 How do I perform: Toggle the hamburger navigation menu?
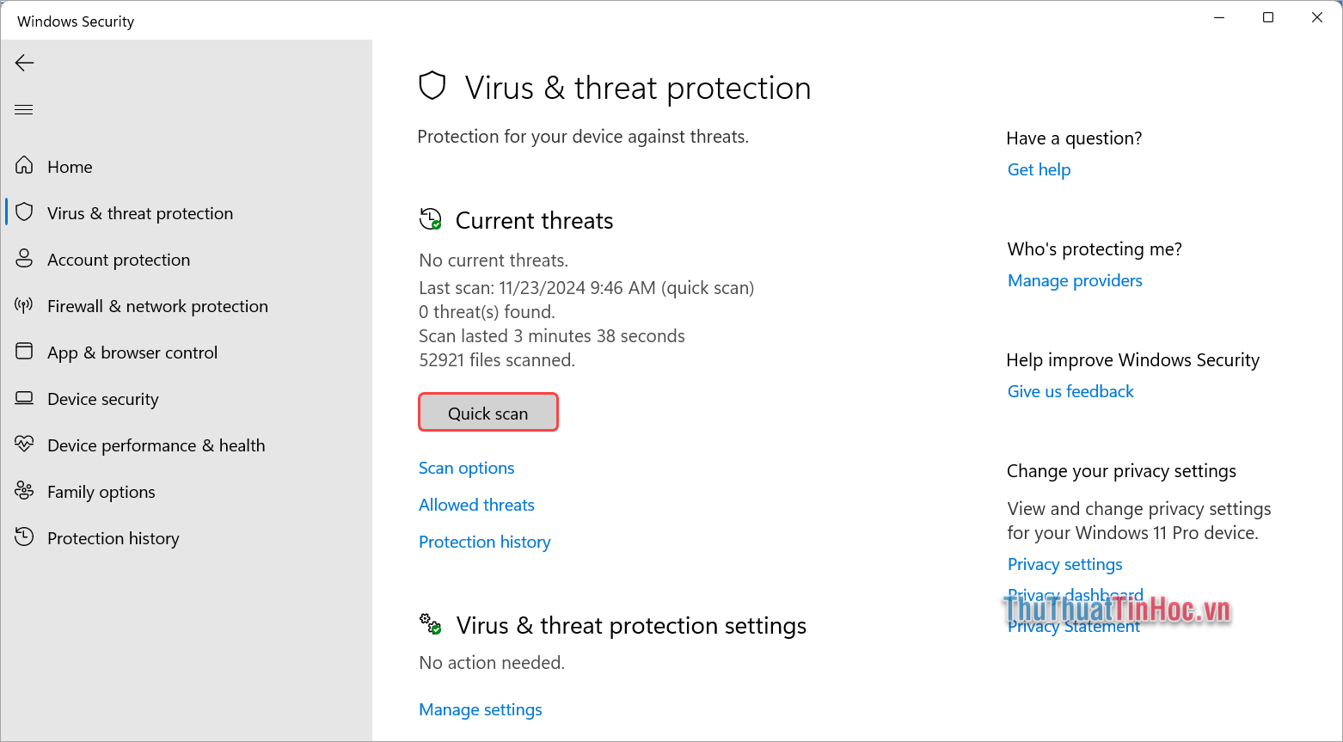tap(24, 109)
